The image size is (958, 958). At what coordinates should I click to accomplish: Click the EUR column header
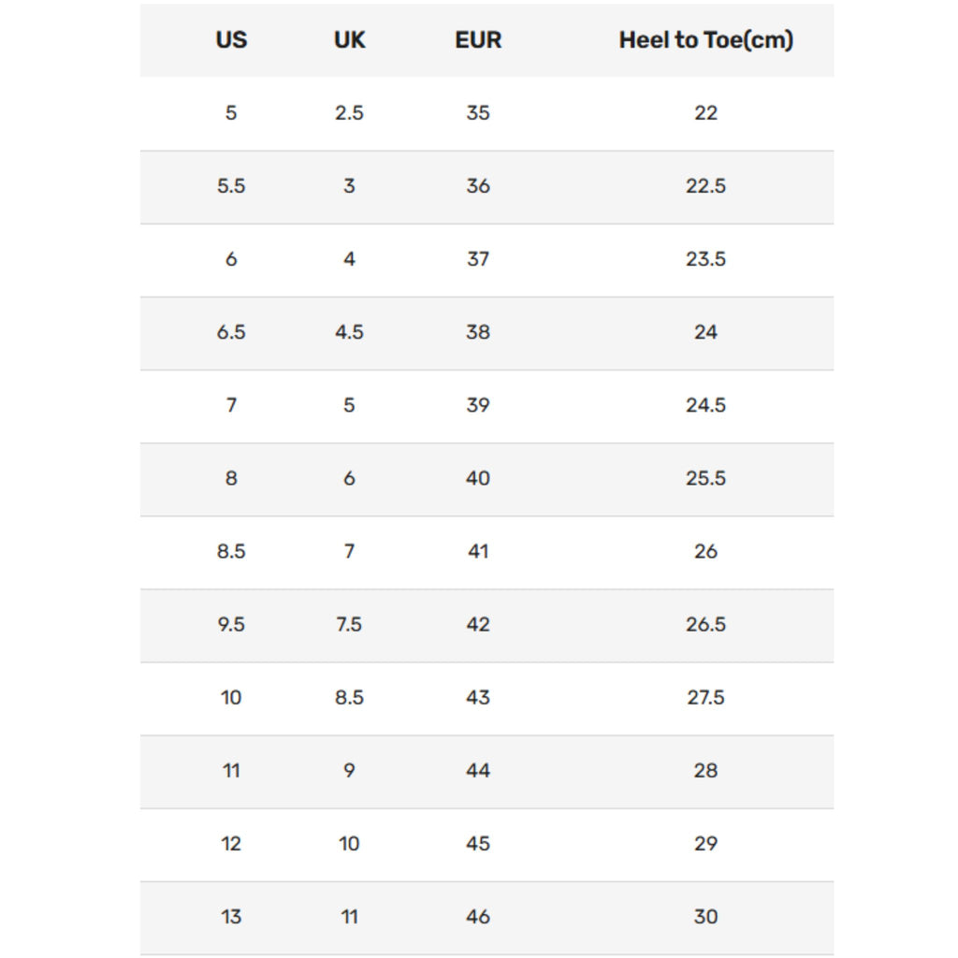[x=478, y=40]
